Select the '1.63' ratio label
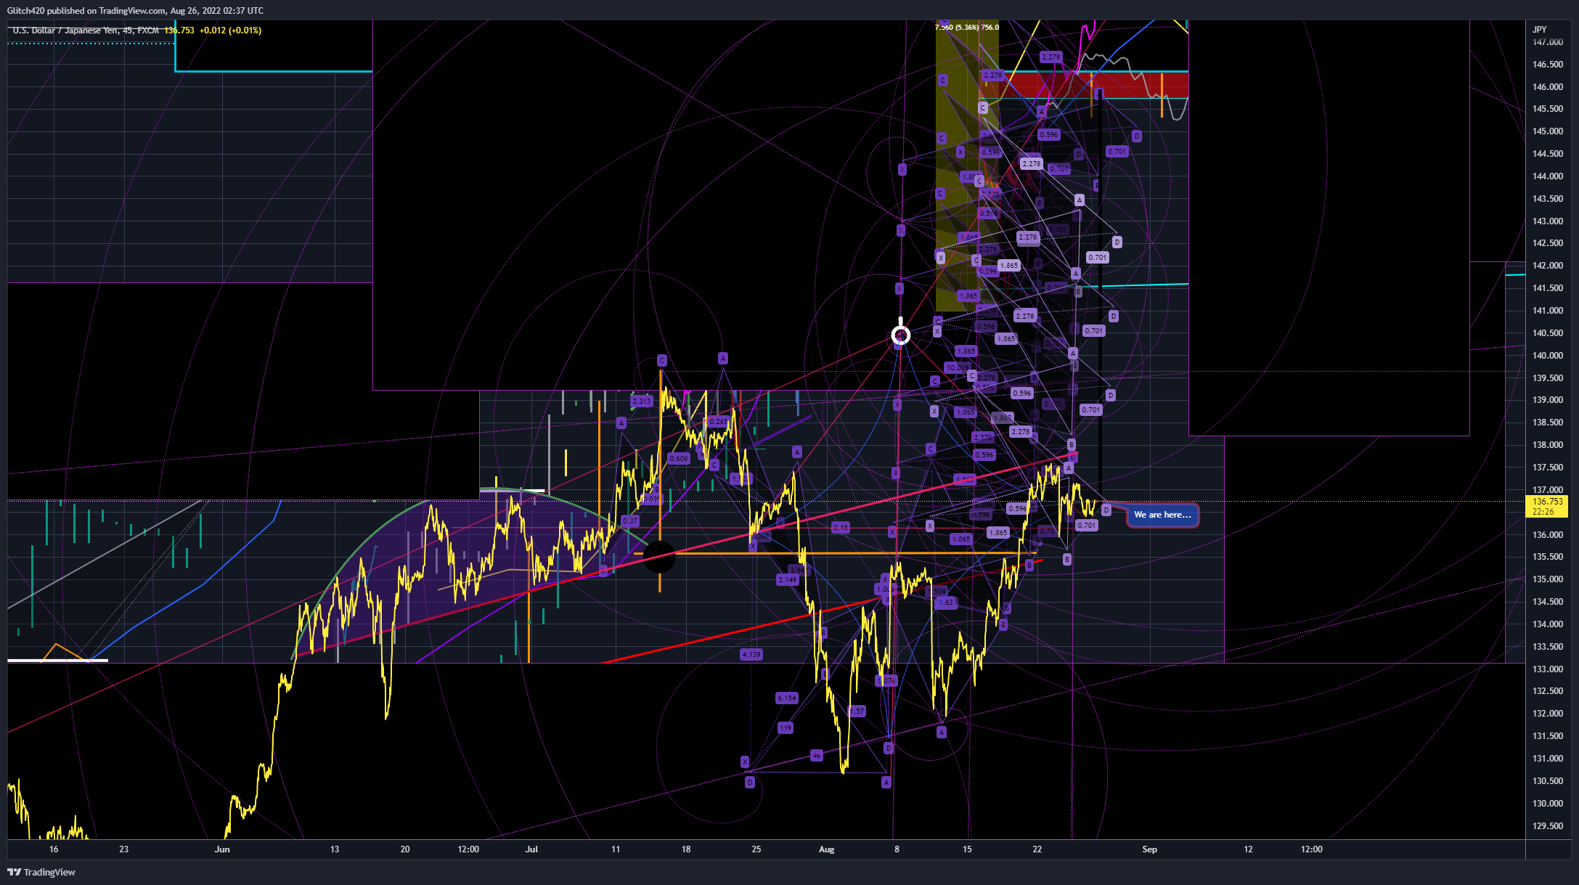 click(x=946, y=603)
